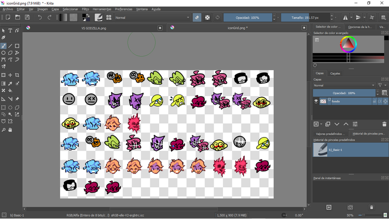Screen dimensions: 389x219
Task: Toggle alpha inheritance on fondo layer
Action: 380,101
